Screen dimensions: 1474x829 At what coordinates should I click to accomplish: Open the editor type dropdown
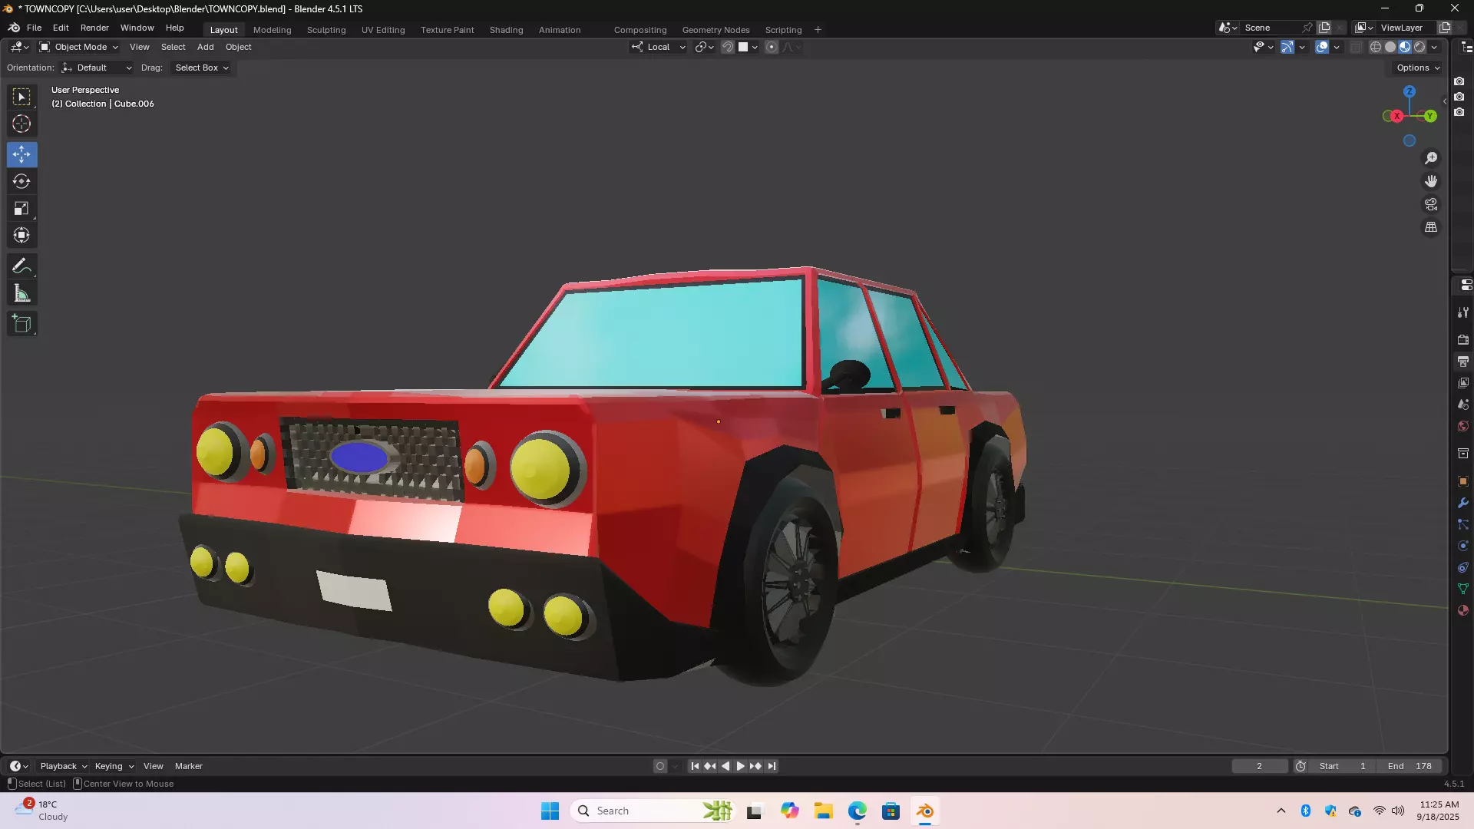point(20,47)
